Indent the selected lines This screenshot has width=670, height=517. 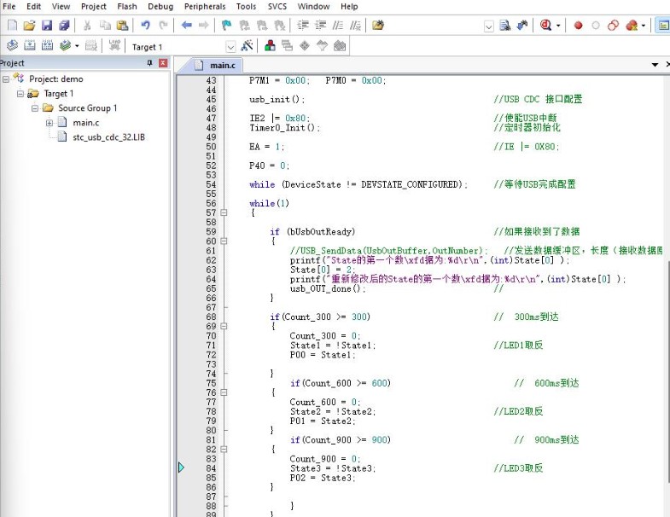pyautogui.click(x=303, y=26)
